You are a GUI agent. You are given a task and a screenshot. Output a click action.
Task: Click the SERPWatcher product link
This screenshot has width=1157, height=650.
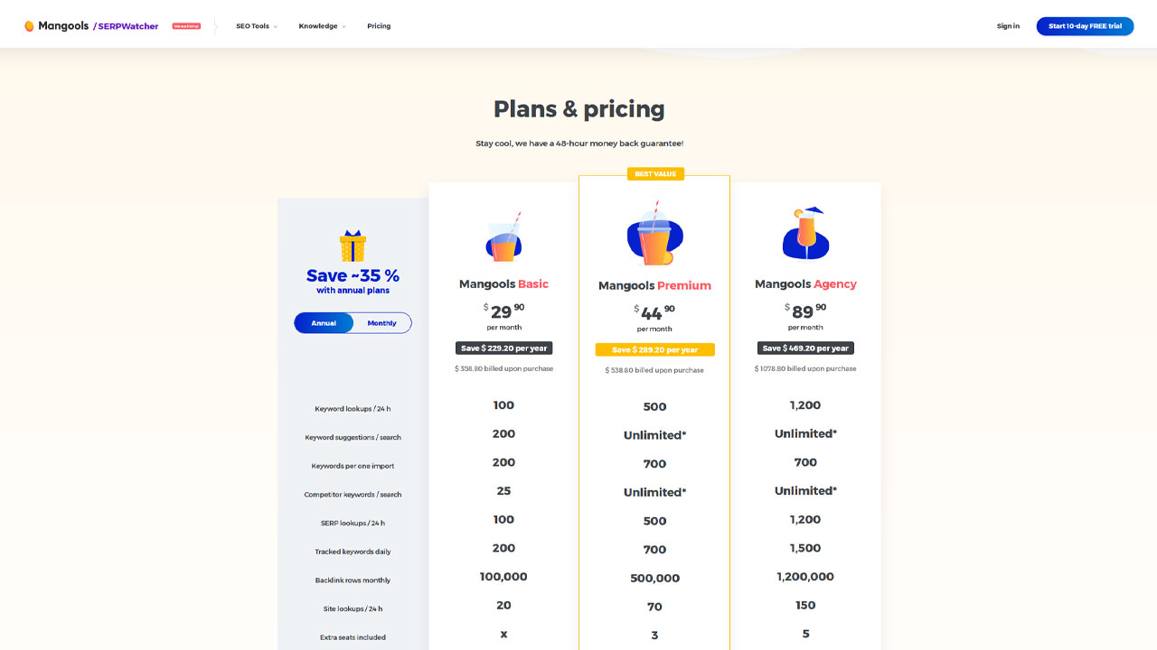(126, 26)
